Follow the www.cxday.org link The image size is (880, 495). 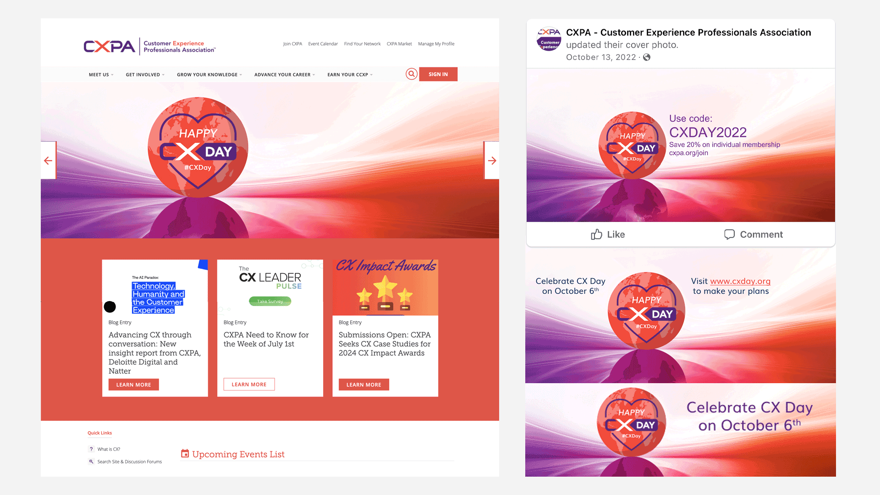coord(740,281)
